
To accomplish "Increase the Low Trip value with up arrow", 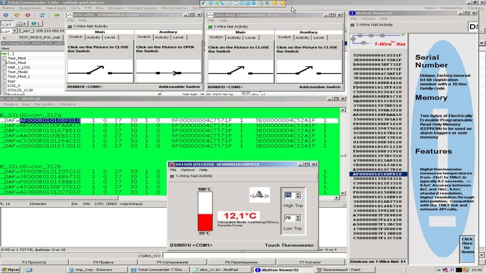I will click(x=298, y=216).
